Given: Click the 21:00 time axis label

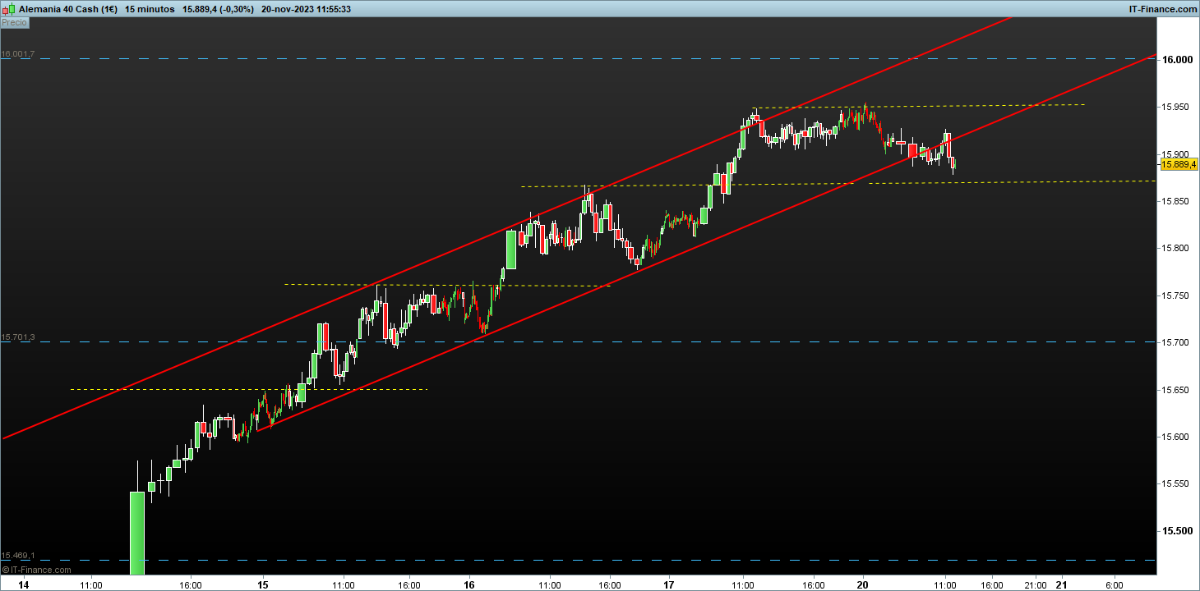Looking at the screenshot, I should coord(1036,585).
